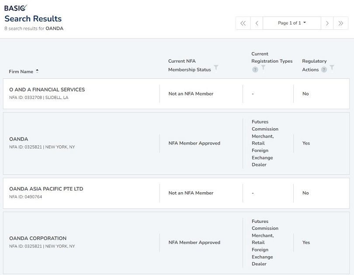Screen dimensions: 354x275
Task: Go to previous page arrow
Action: click(257, 23)
